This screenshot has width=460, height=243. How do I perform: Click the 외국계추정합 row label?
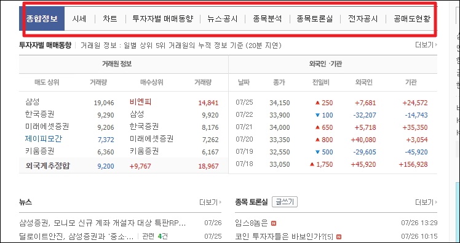(x=47, y=166)
